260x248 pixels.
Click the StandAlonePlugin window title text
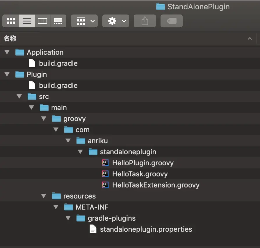(199, 7)
